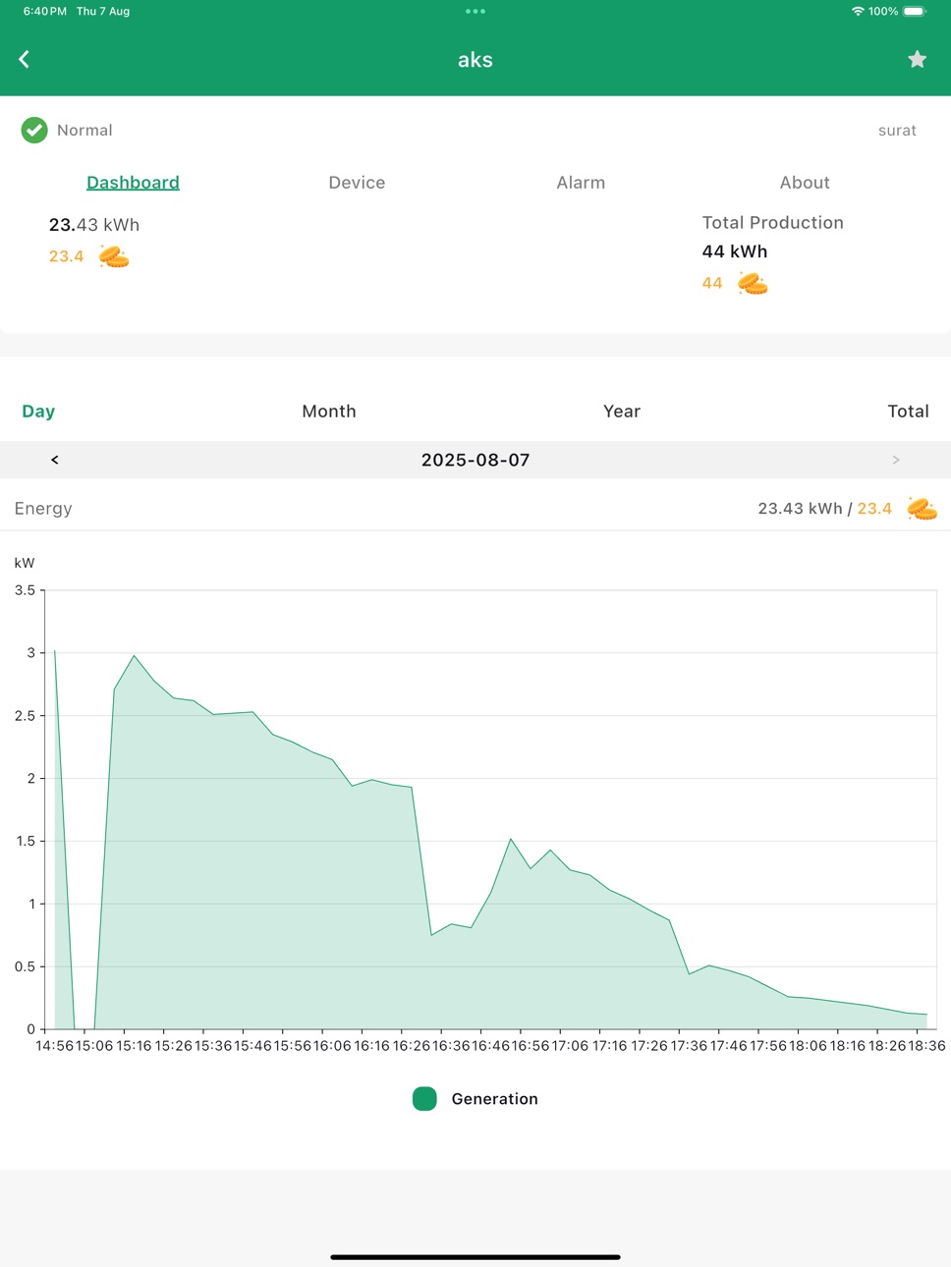
Task: Tap the 'Normal' status text
Action: tap(84, 131)
